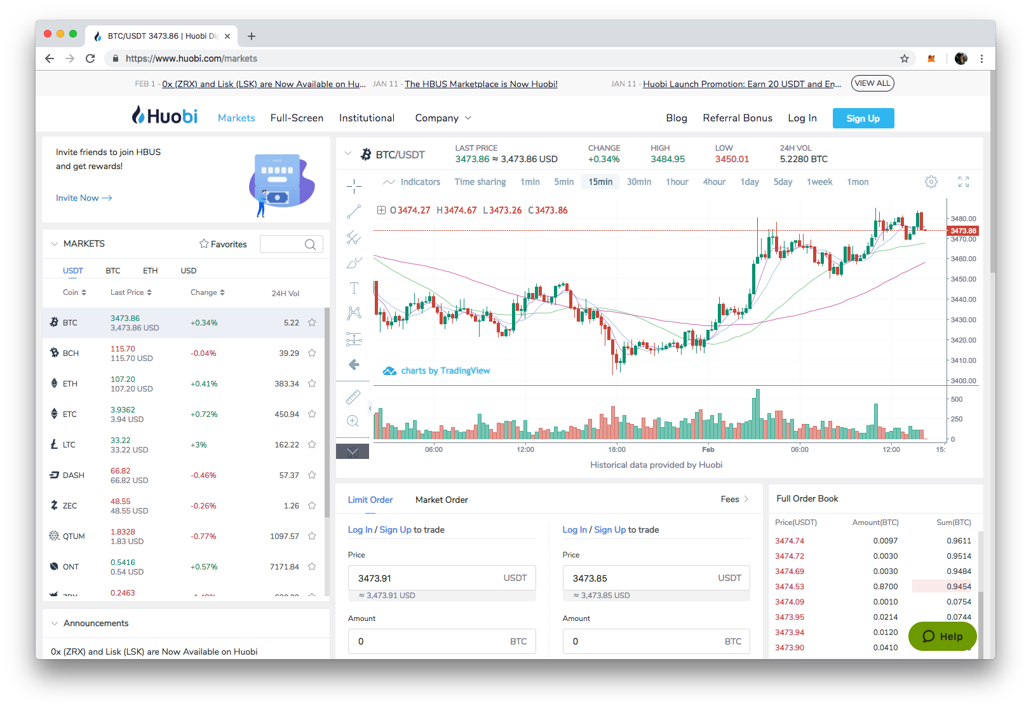Favorite the LTC market star
The image size is (1031, 710).
coord(312,444)
